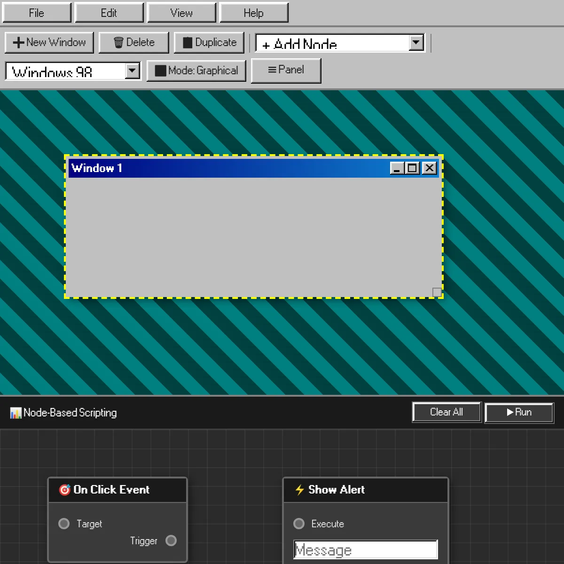The width and height of the screenshot is (564, 564).
Task: Click the Message input field
Action: click(366, 549)
